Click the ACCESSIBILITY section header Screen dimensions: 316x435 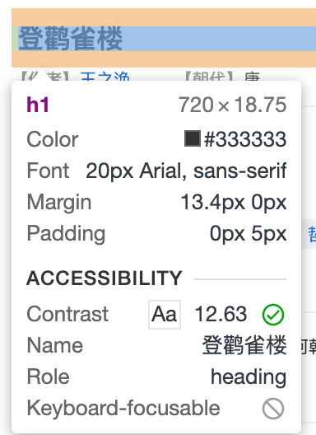(x=105, y=278)
